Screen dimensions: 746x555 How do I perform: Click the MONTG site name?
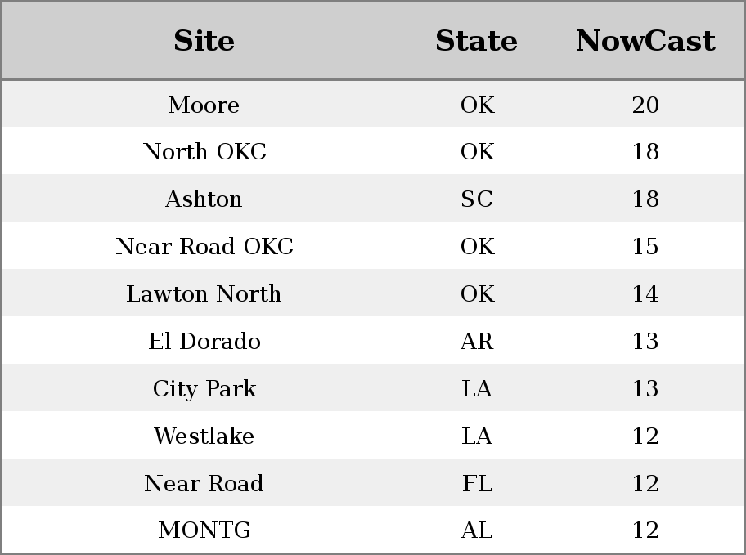pos(204,530)
